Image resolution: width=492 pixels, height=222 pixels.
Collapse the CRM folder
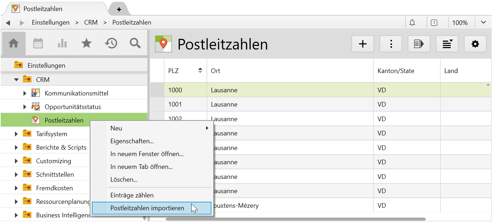16,79
